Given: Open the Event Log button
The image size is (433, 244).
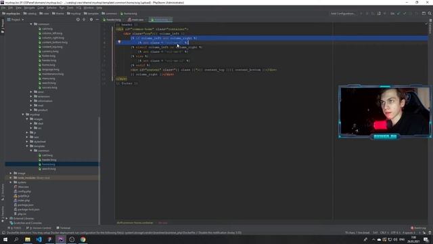Looking at the screenshot, I should pyautogui.click(x=418, y=228).
